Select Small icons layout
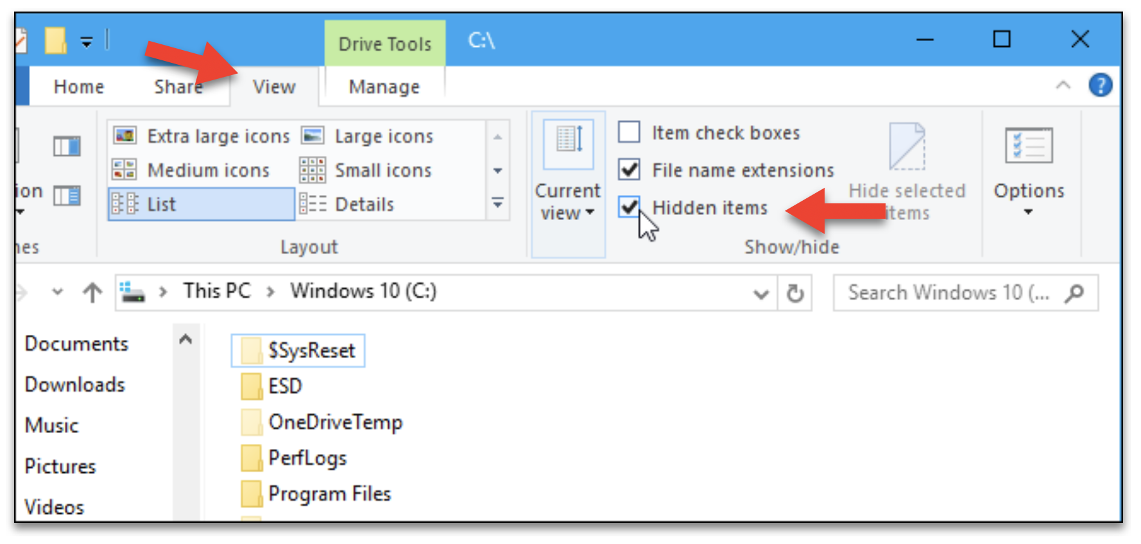The width and height of the screenshot is (1141, 544). pos(366,170)
